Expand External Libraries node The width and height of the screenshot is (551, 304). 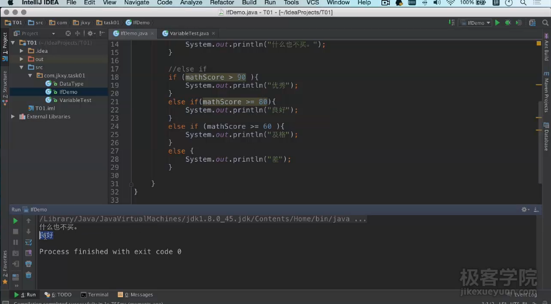[x=13, y=116]
